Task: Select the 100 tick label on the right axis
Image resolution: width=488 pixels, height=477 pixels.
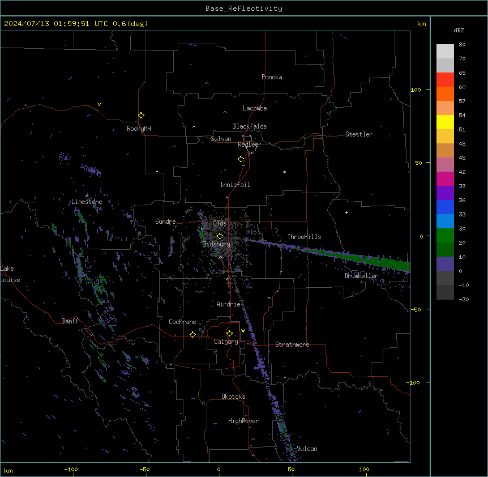Action: coord(416,90)
